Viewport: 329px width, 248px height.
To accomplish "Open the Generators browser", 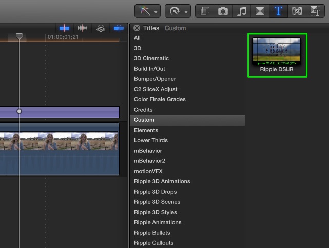I will click(296, 11).
